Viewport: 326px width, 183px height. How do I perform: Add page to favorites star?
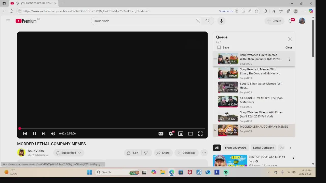(x=256, y=11)
